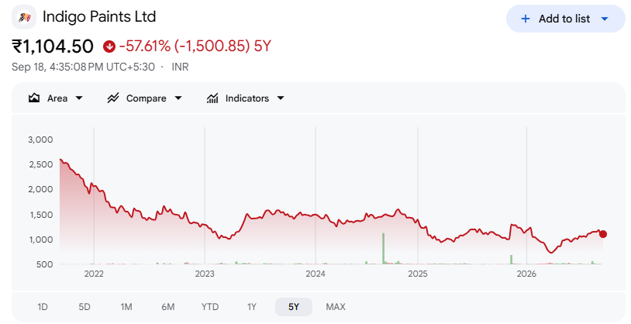Screen dimensions: 631x324
Task: Open the Area chart type dropdown arrow
Action: [79, 98]
